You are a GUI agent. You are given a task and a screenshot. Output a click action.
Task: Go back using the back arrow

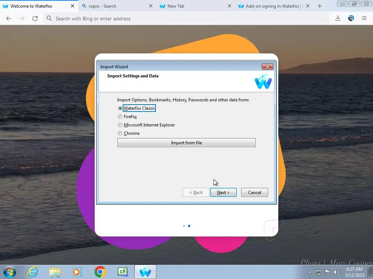[x=9, y=19]
